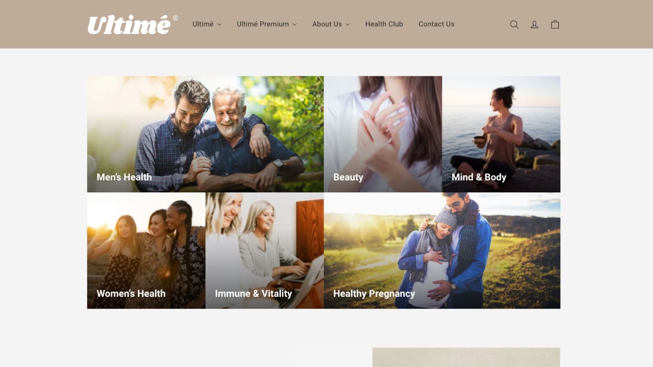Expand the Ultimé menu chevron

[219, 24]
